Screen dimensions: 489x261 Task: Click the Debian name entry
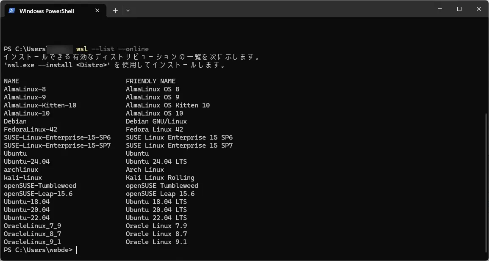tap(15, 121)
